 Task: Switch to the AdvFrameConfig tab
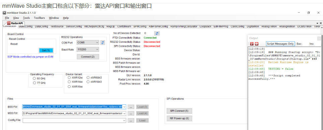[x=158, y=26]
